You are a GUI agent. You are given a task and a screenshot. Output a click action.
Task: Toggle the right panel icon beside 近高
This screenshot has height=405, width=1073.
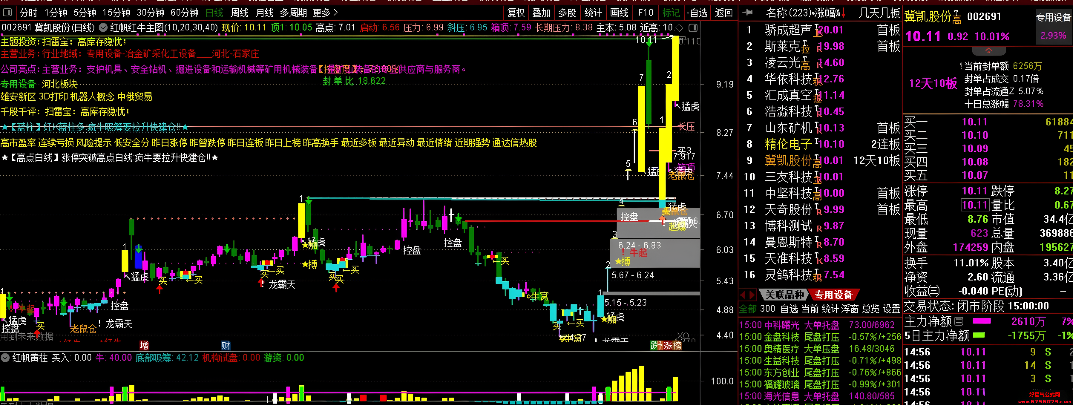pyautogui.click(x=693, y=28)
